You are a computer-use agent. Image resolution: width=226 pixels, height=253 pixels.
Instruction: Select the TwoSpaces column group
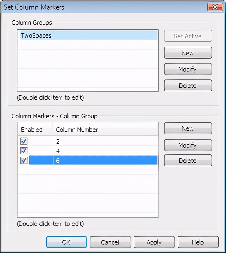coord(89,35)
